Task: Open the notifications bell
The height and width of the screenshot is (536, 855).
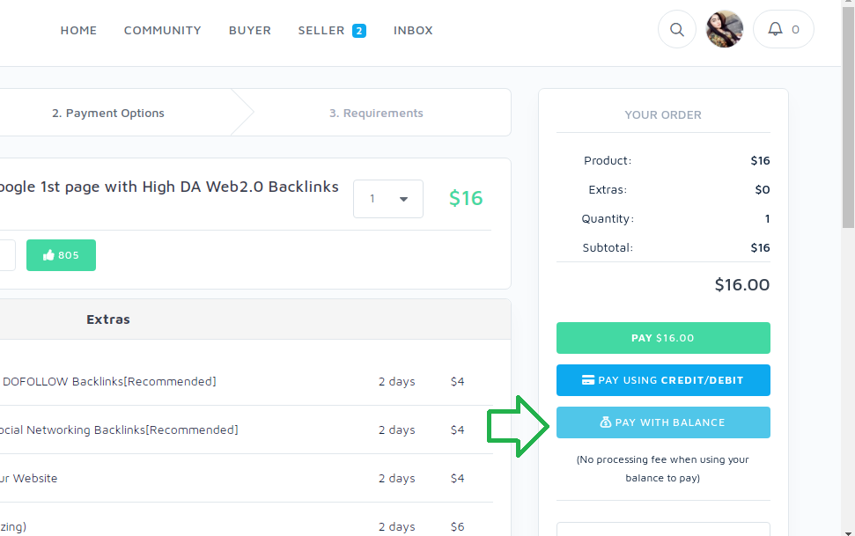Action: coord(775,30)
